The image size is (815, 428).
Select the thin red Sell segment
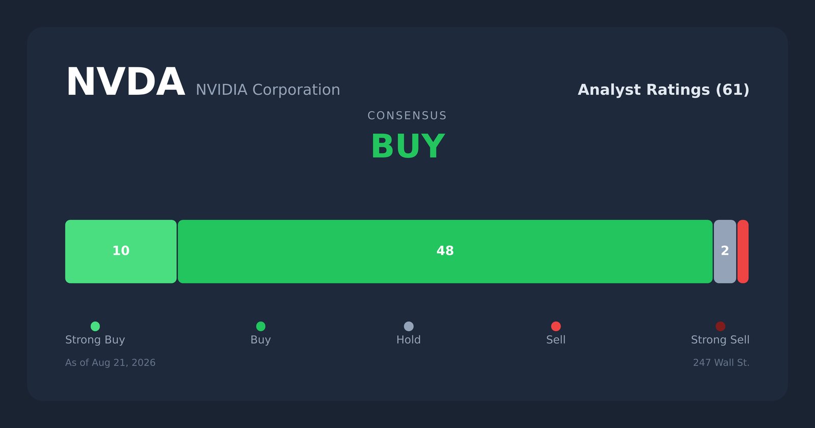[743, 252]
